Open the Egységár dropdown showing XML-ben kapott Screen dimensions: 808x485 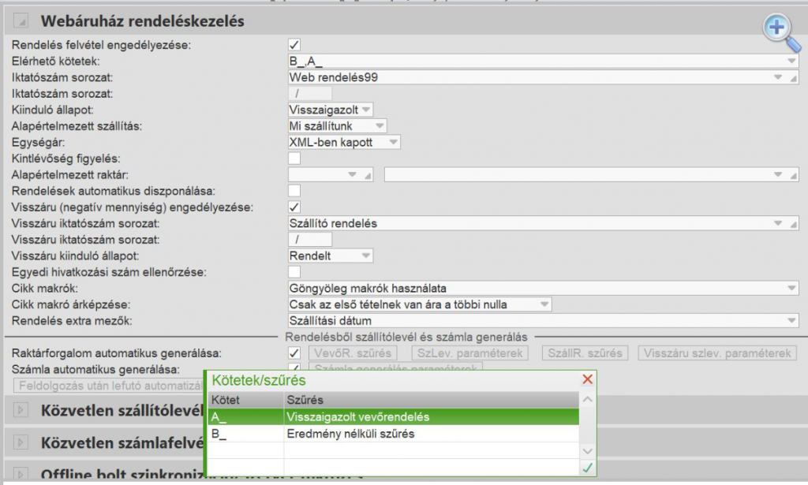point(392,143)
